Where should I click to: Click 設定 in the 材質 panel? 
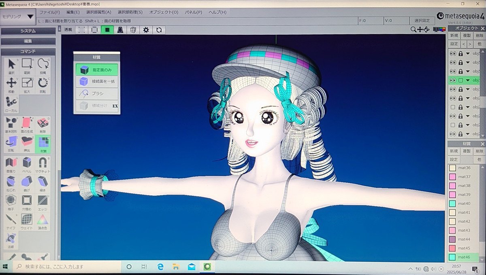point(454,159)
